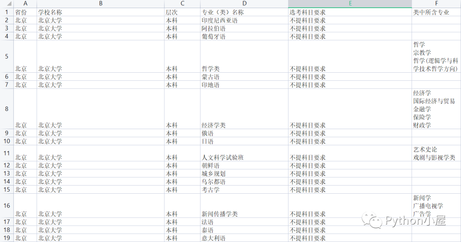Screen dimensions: 461x242
Task: Select row 19 header
Action: (x=6, y=238)
